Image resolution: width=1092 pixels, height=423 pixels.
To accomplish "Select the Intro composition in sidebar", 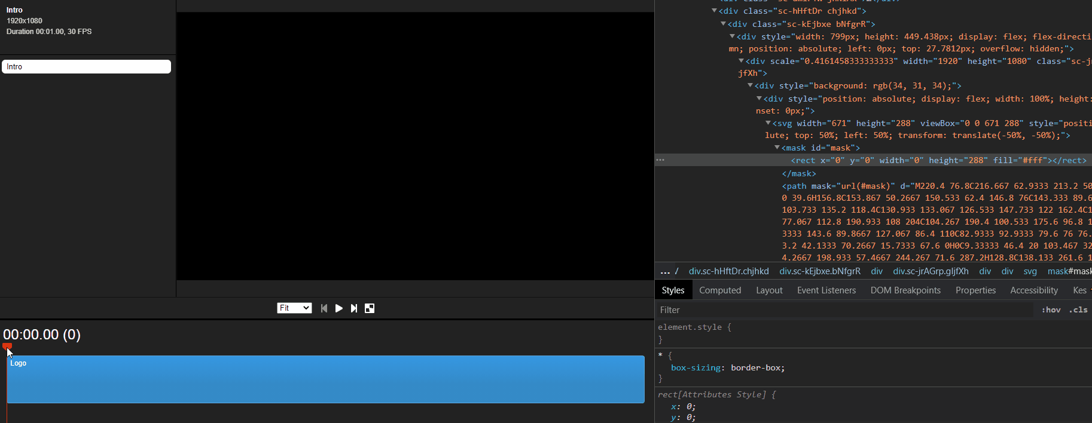I will click(86, 67).
